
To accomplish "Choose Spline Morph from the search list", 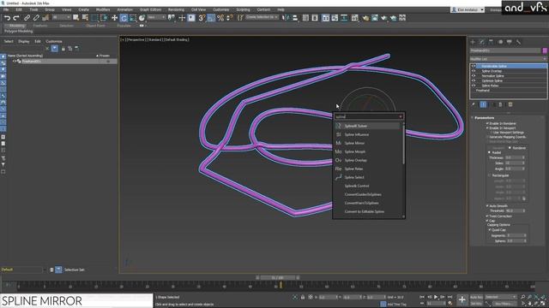I will point(367,151).
